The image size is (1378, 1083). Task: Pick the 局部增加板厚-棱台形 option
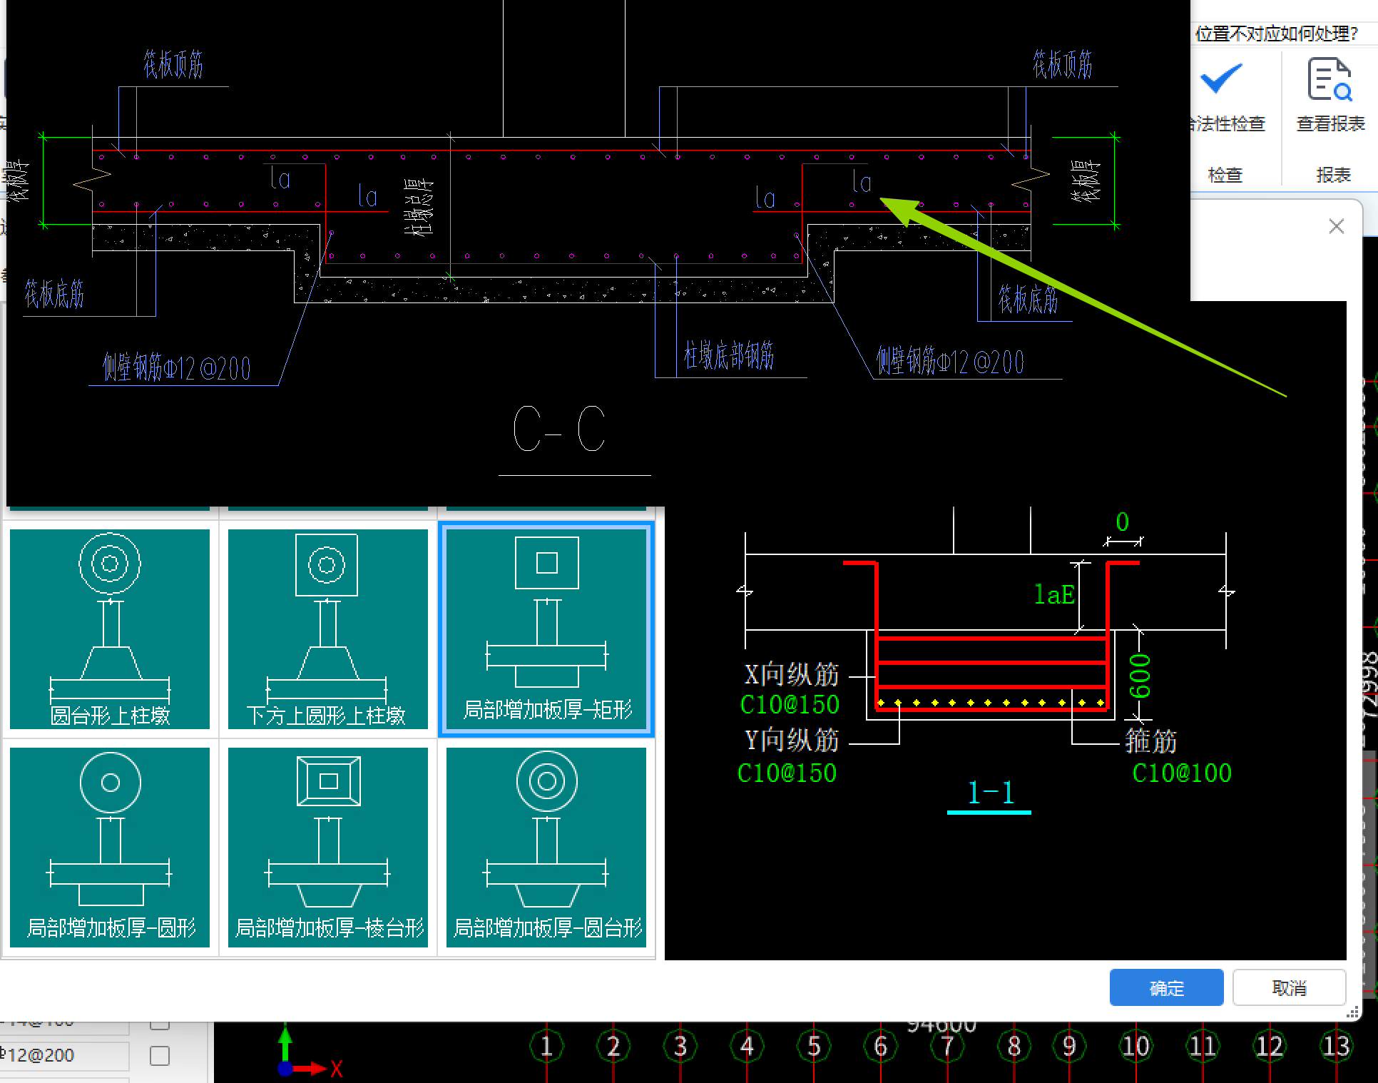(x=327, y=847)
